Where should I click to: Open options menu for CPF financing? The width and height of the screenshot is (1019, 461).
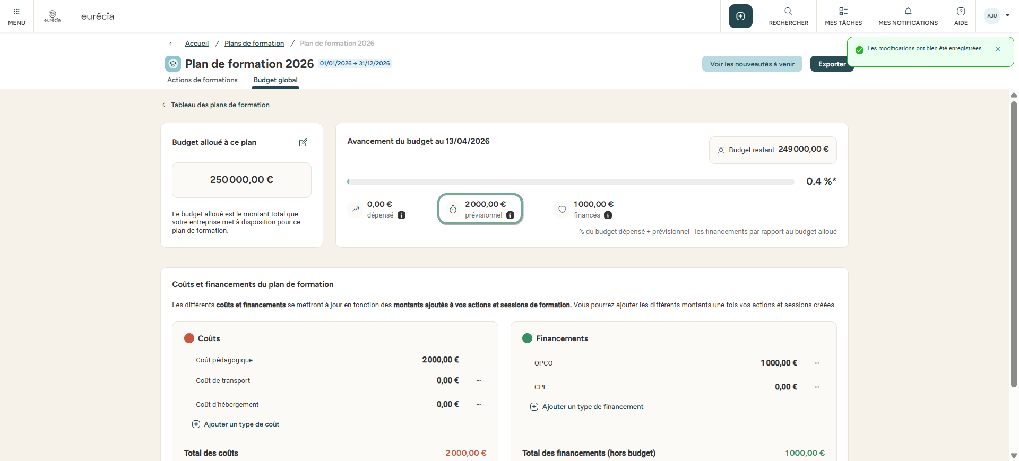[817, 387]
